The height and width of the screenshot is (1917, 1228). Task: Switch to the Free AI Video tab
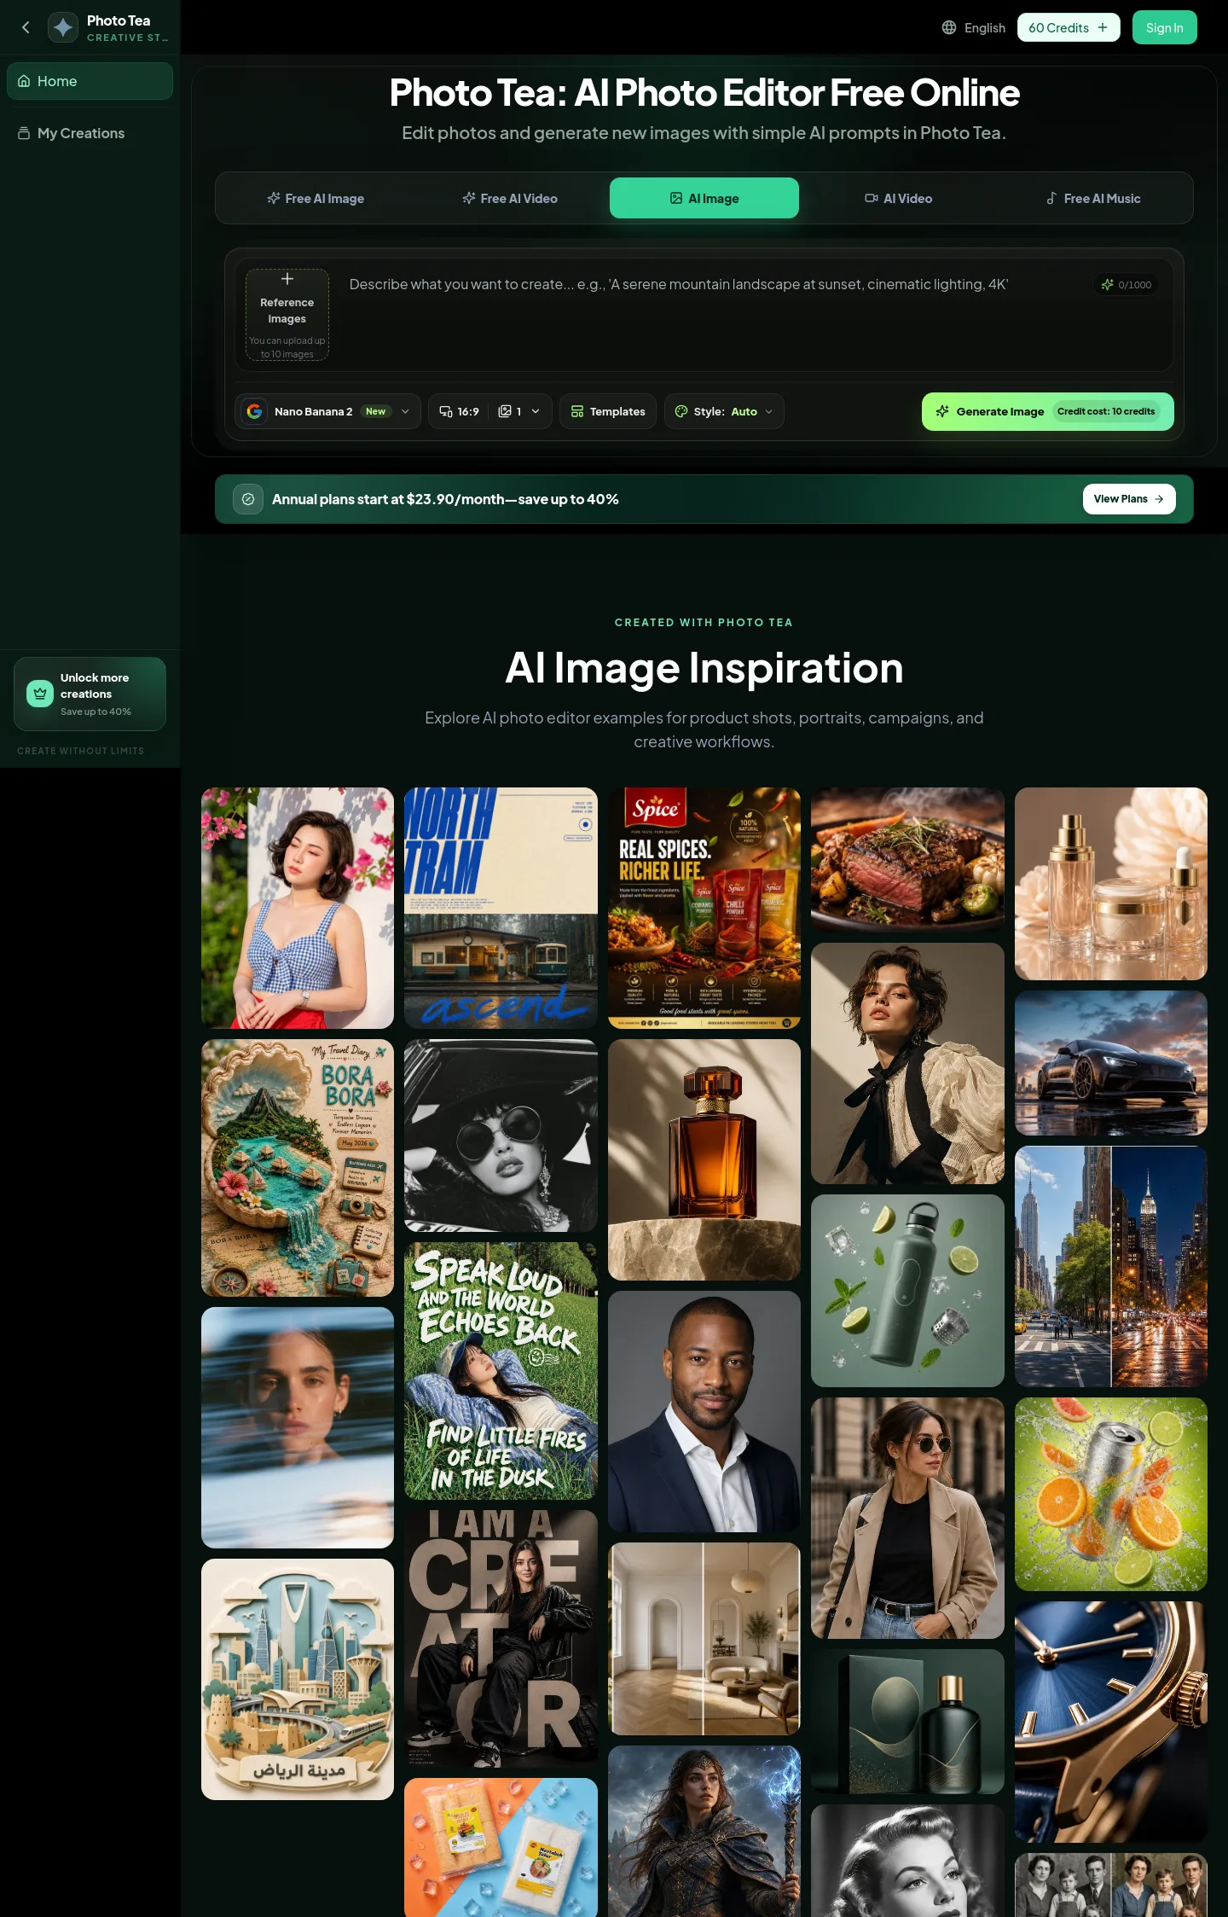coord(510,198)
